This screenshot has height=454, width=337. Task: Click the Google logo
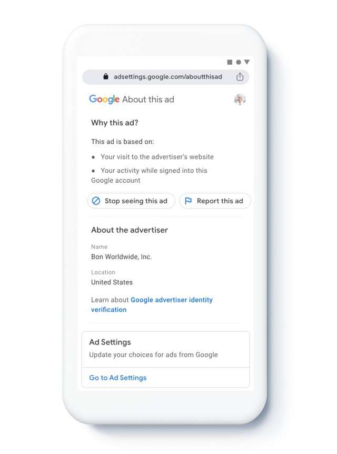click(104, 100)
